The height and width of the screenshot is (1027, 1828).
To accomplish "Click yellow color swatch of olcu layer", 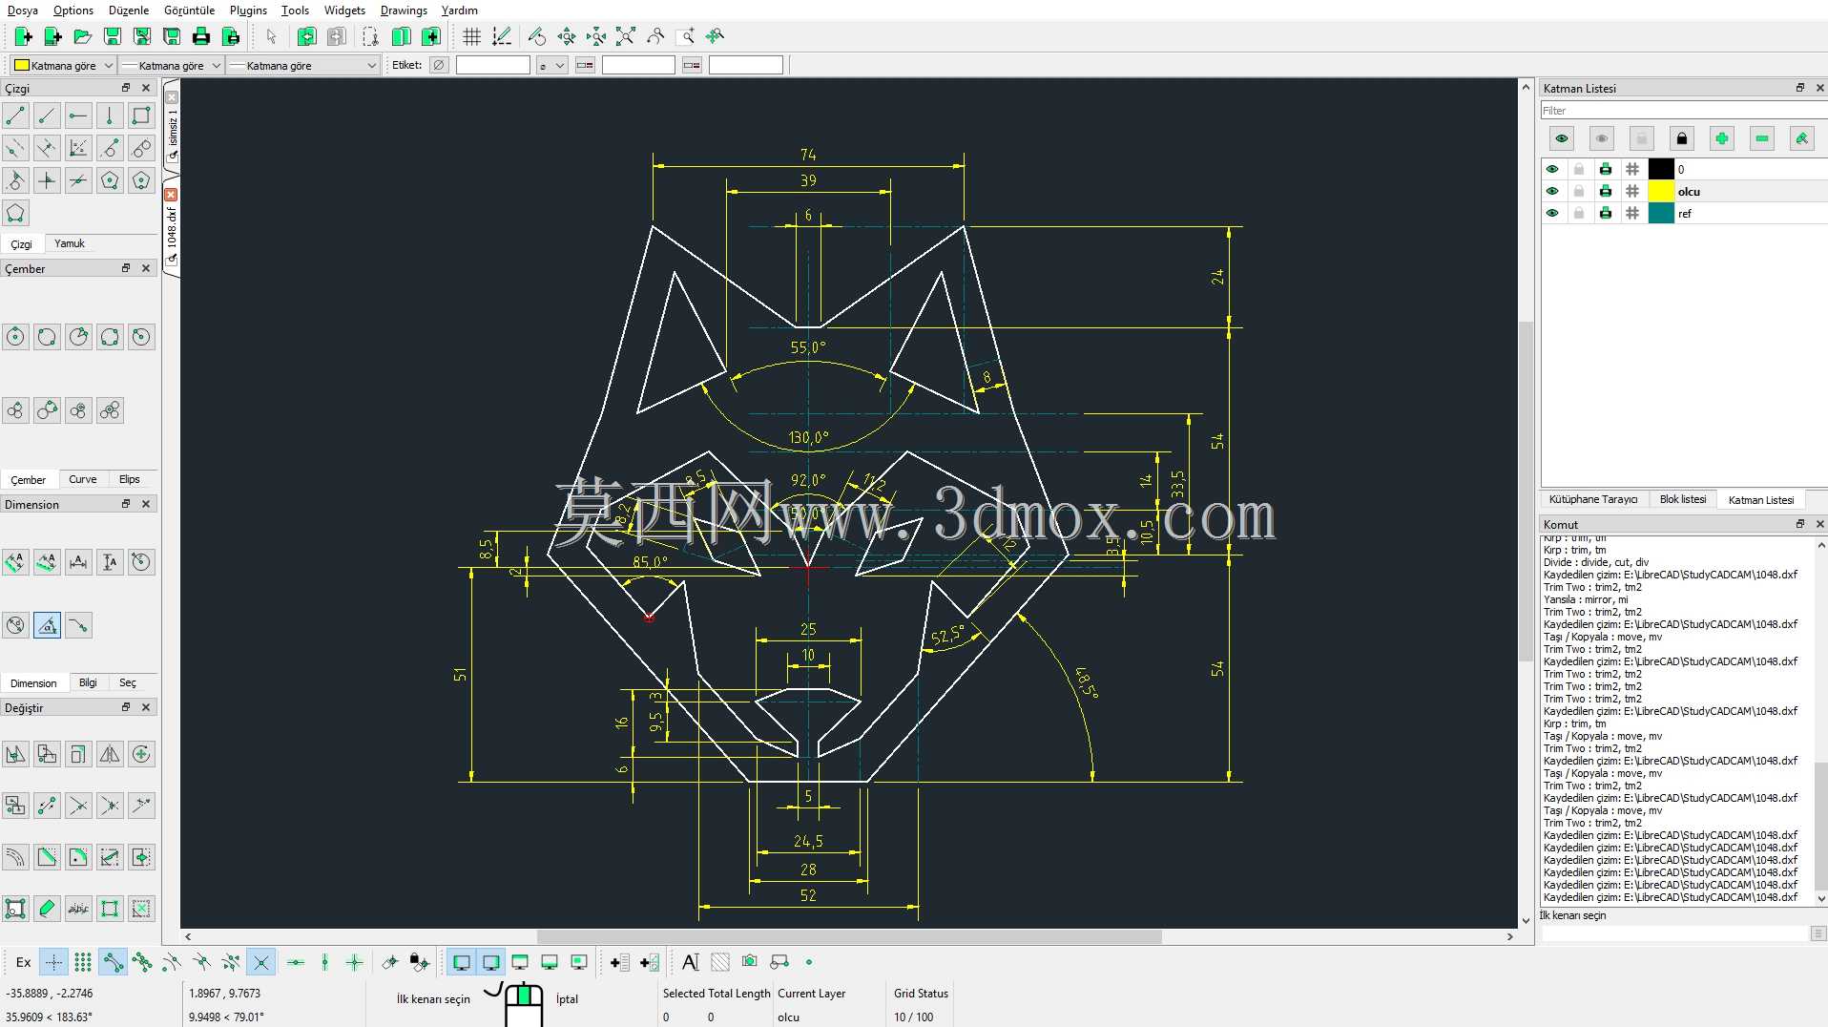I will (x=1661, y=192).
